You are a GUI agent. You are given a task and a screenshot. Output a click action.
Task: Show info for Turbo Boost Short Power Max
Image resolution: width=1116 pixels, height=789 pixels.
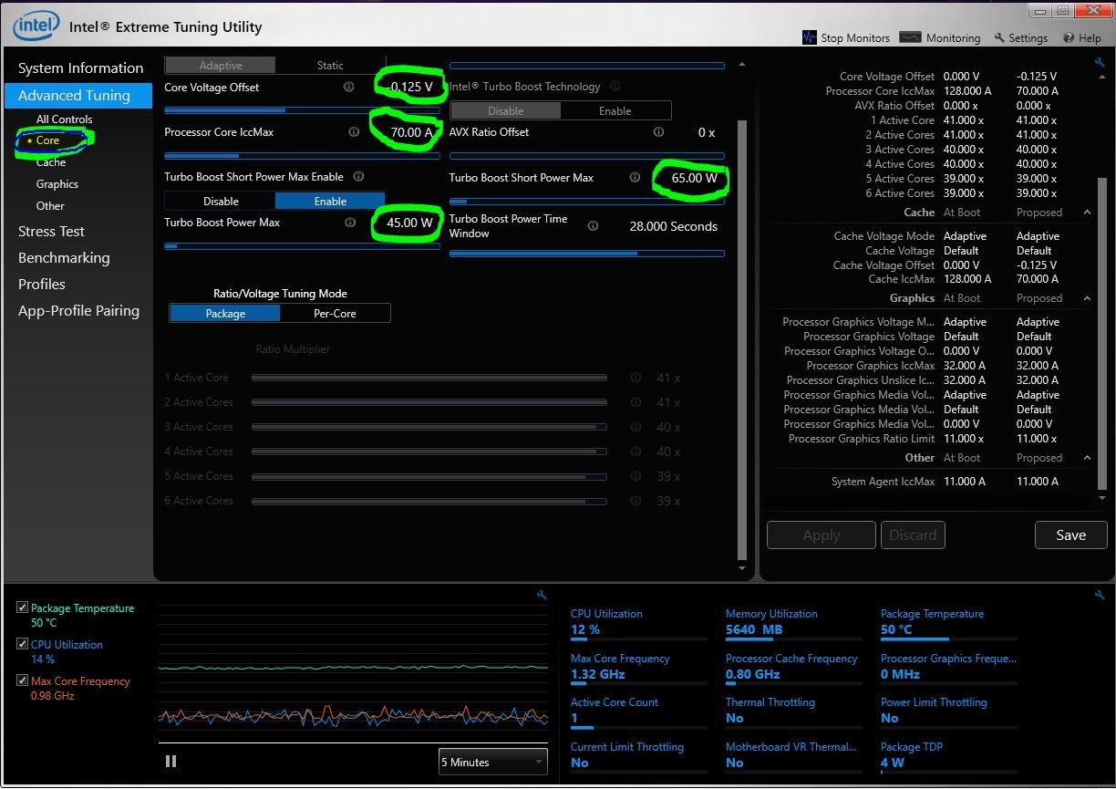tap(635, 177)
